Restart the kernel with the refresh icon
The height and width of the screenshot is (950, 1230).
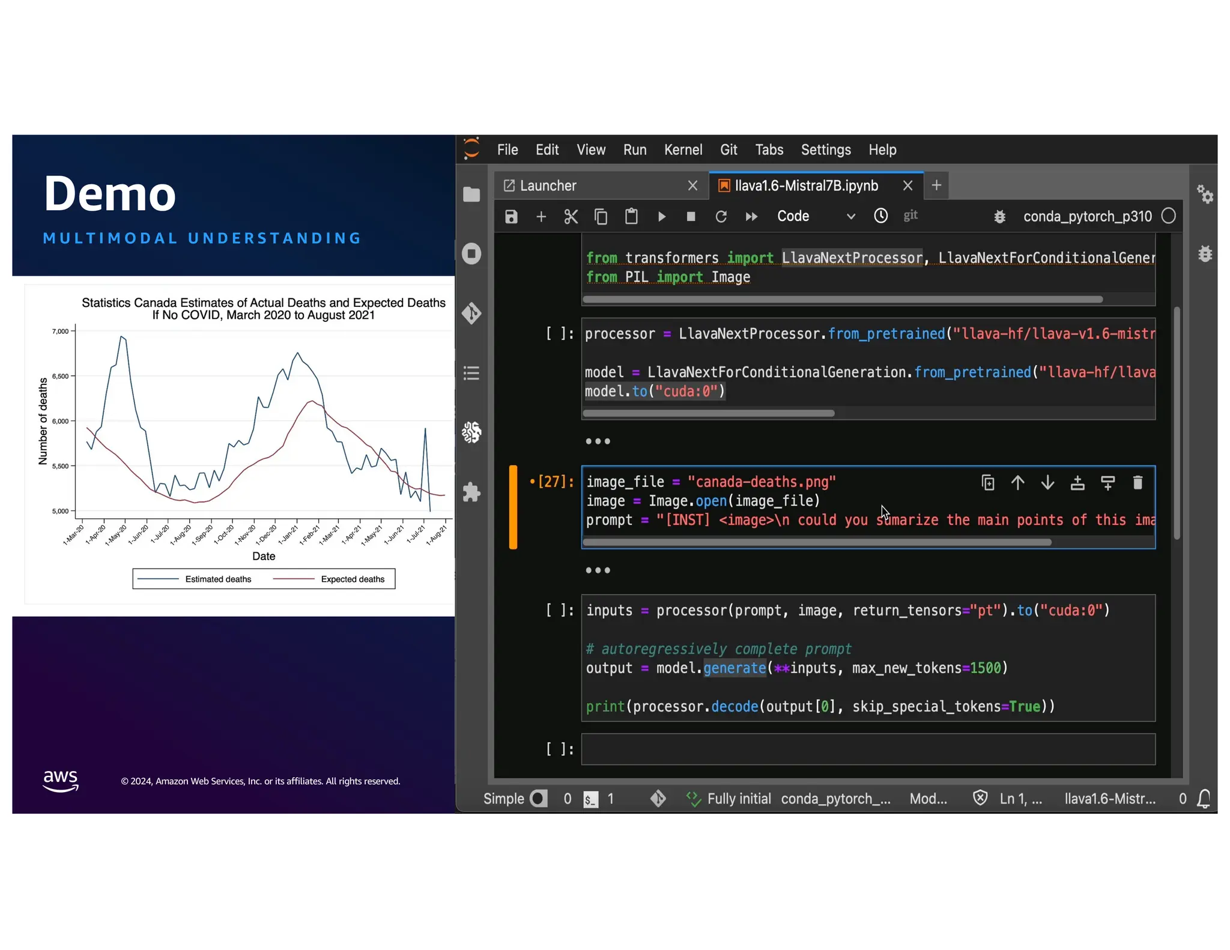(721, 217)
